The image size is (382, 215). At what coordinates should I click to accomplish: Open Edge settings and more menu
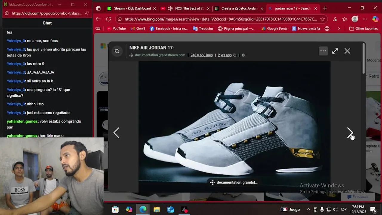(x=365, y=19)
